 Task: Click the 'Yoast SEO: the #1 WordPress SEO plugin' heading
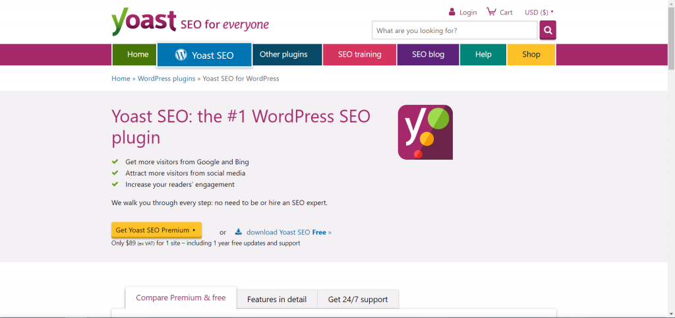coord(241,127)
